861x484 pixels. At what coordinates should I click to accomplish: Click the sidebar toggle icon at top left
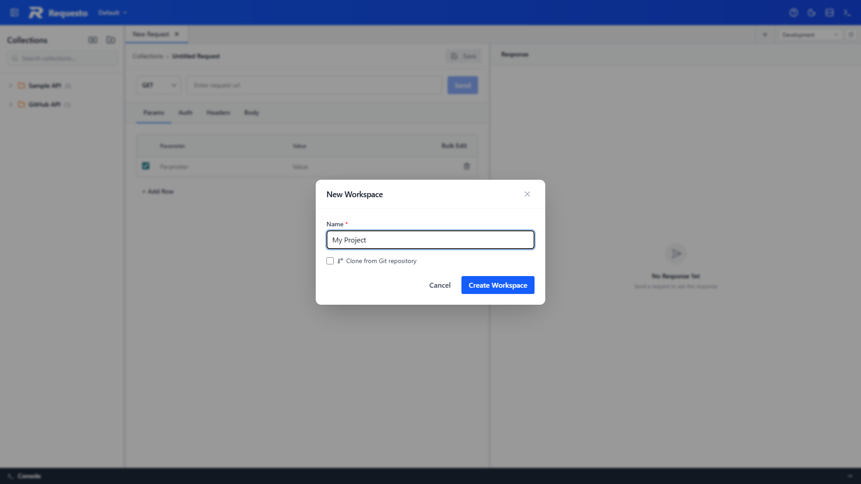tap(14, 12)
